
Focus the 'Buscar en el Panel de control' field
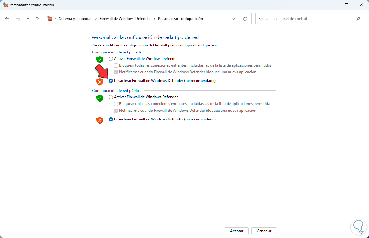tap(310, 19)
